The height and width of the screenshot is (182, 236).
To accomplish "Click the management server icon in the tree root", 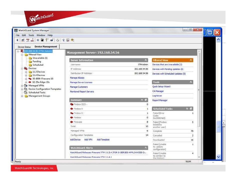I will [x=22, y=51].
